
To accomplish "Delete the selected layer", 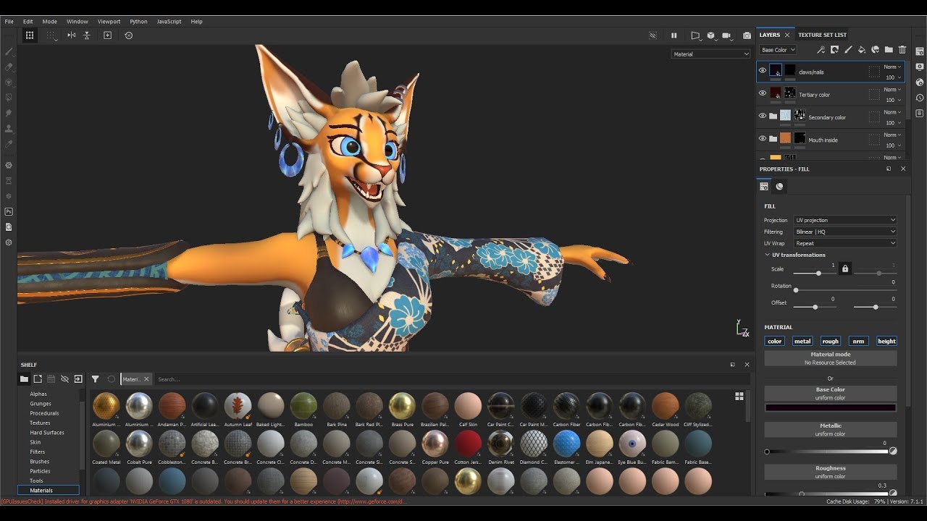I will [x=902, y=50].
